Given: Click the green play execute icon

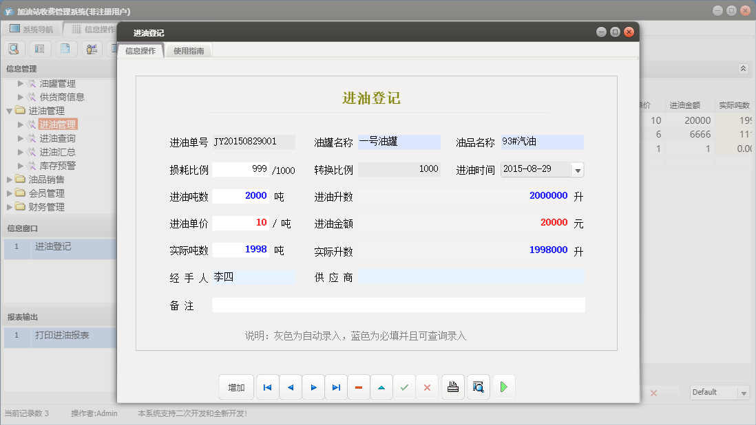Looking at the screenshot, I should (x=503, y=386).
